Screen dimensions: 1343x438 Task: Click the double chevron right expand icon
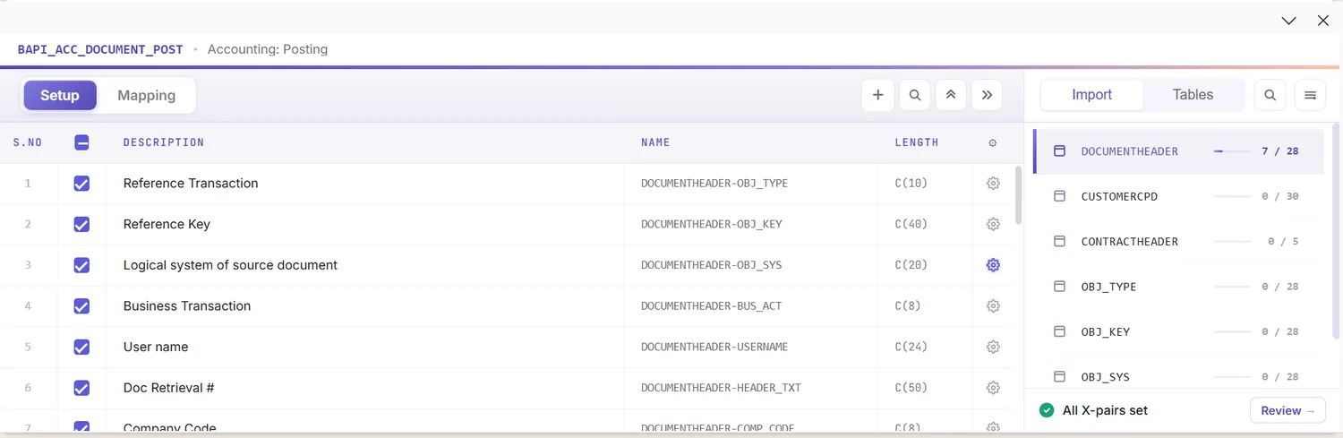pyautogui.click(x=987, y=95)
